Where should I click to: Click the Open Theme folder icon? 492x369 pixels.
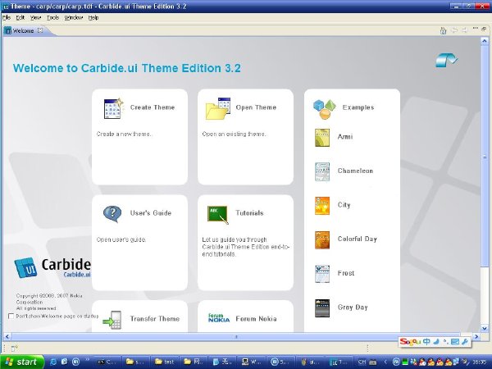[218, 108]
